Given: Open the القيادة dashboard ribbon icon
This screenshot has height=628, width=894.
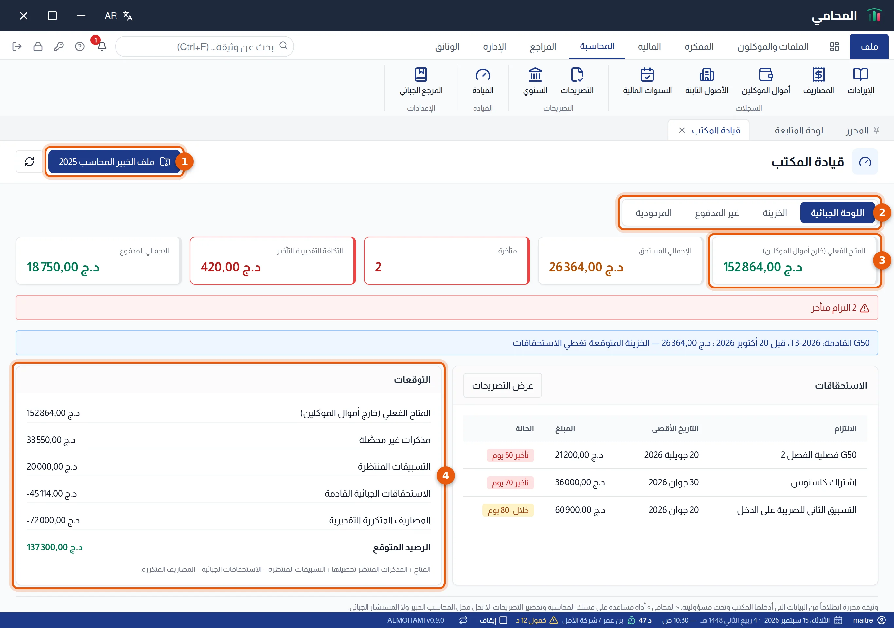Looking at the screenshot, I should 483,80.
